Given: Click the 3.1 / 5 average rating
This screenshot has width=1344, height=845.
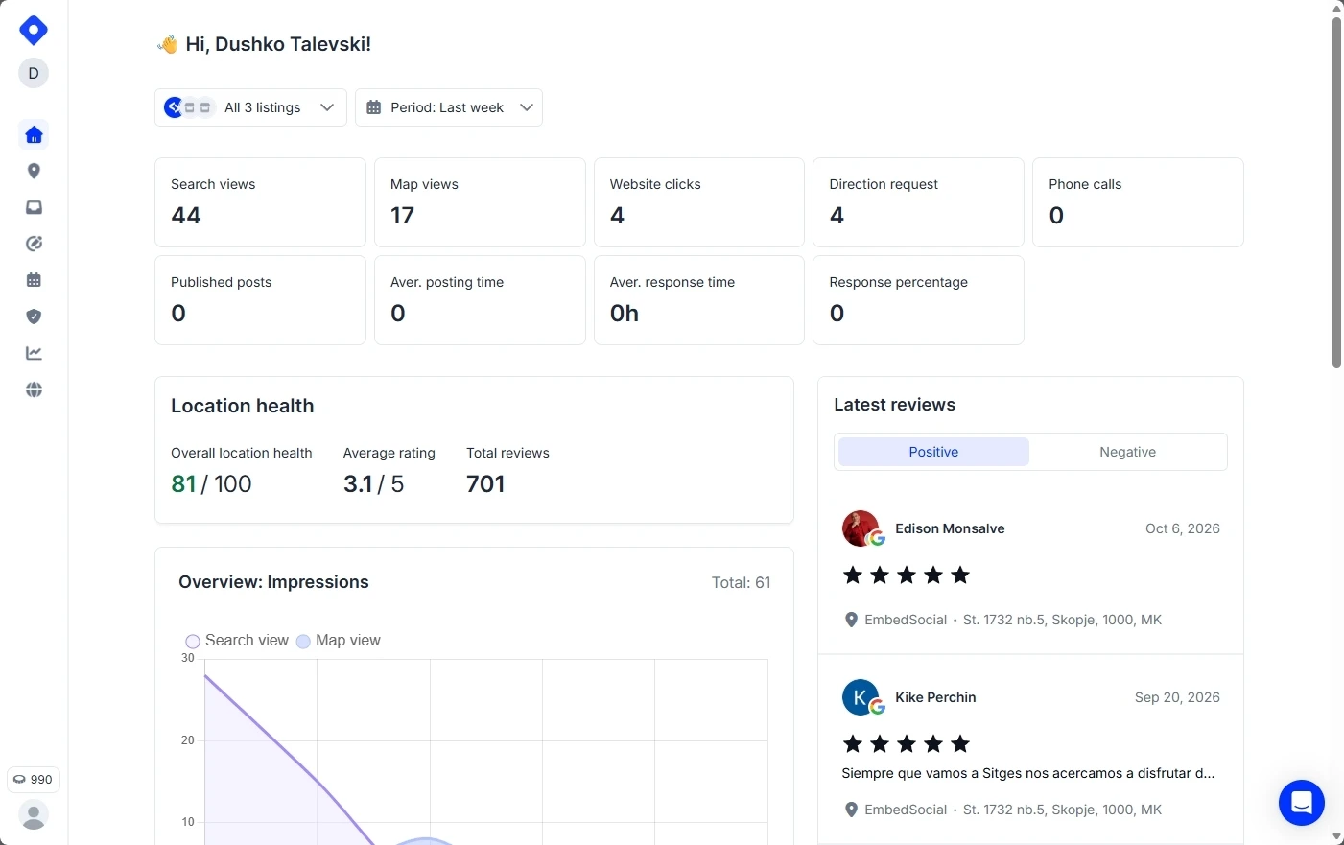Looking at the screenshot, I should (x=373, y=483).
